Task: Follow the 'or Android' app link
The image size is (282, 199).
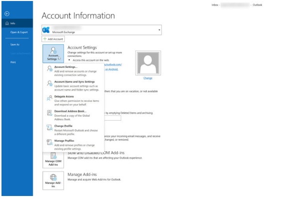Action: [111, 69]
